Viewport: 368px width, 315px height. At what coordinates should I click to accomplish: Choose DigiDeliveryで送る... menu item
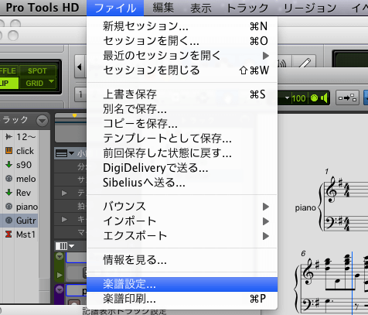(x=182, y=168)
